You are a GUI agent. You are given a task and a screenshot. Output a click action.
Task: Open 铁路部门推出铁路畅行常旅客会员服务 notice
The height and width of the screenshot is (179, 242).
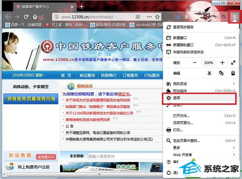[98, 107]
